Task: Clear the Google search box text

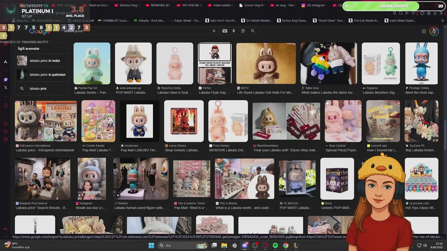Action: [214, 31]
